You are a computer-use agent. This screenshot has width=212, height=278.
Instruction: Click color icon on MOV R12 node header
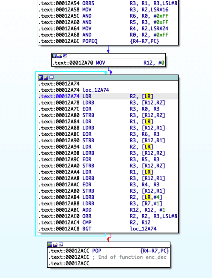54,56
